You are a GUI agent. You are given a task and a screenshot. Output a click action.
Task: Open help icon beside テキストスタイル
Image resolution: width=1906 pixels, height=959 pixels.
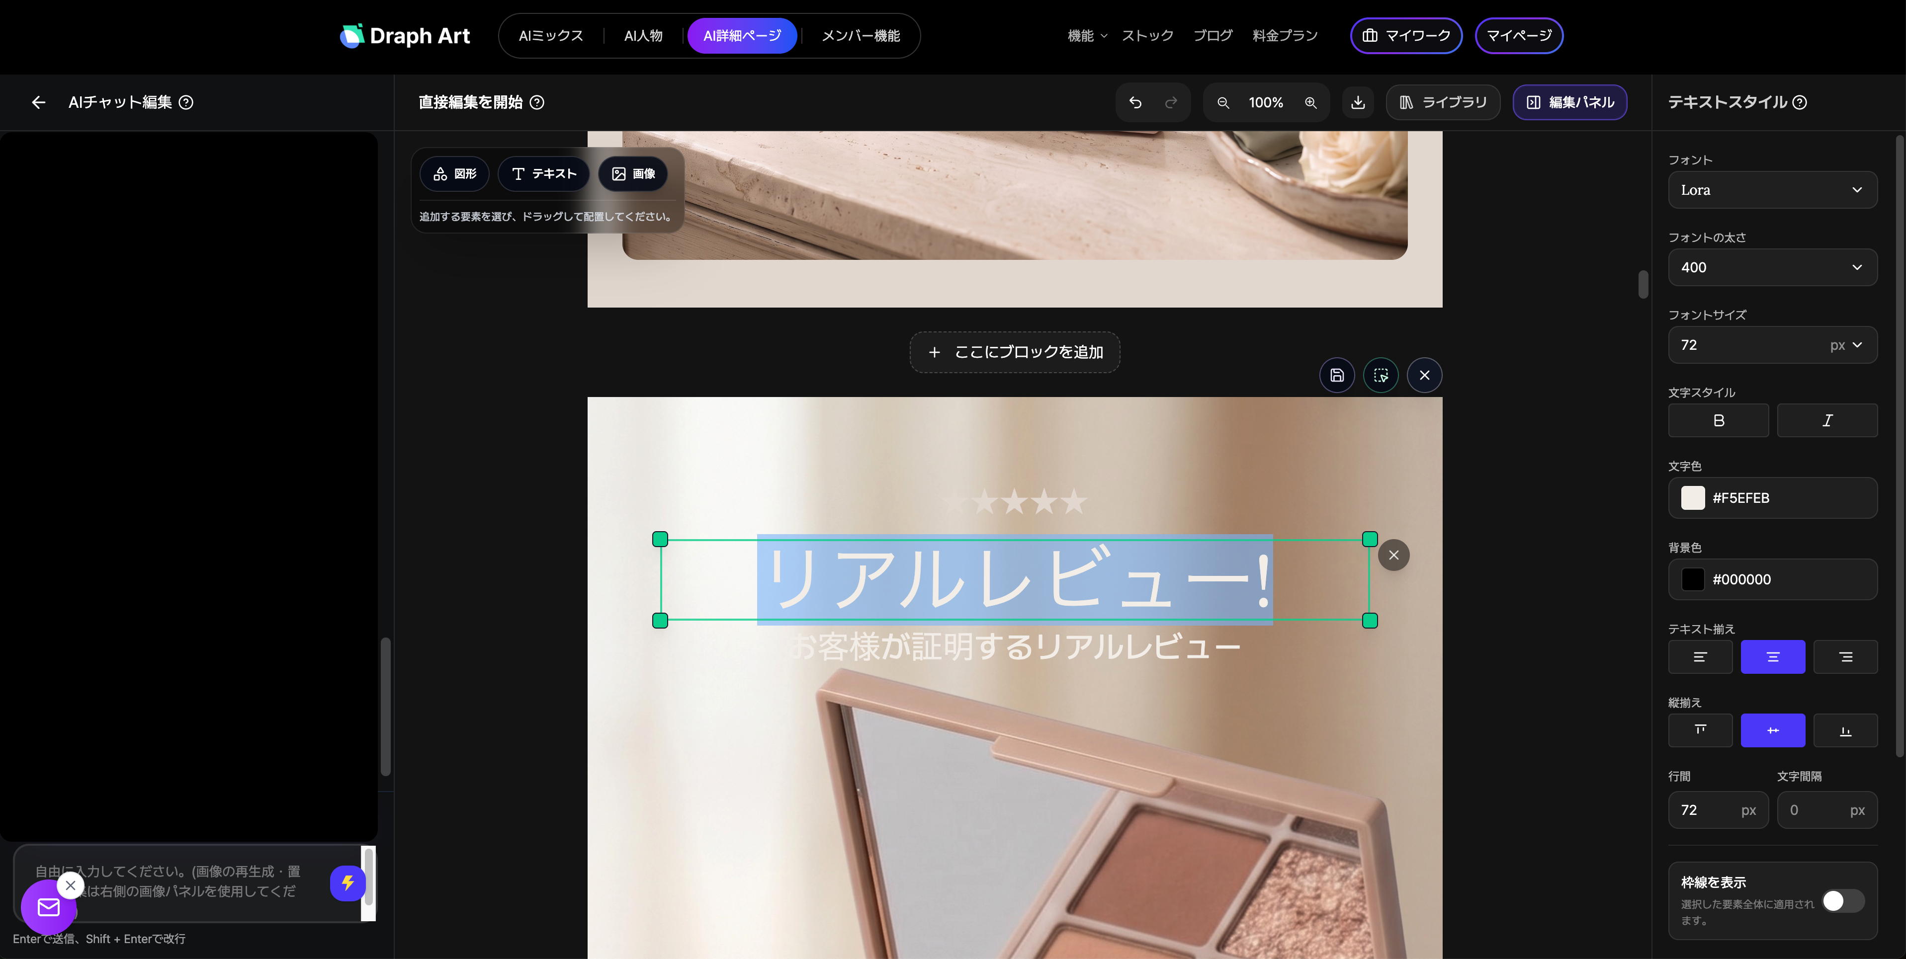[1800, 103]
